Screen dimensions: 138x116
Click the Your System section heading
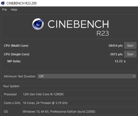coord(11,86)
